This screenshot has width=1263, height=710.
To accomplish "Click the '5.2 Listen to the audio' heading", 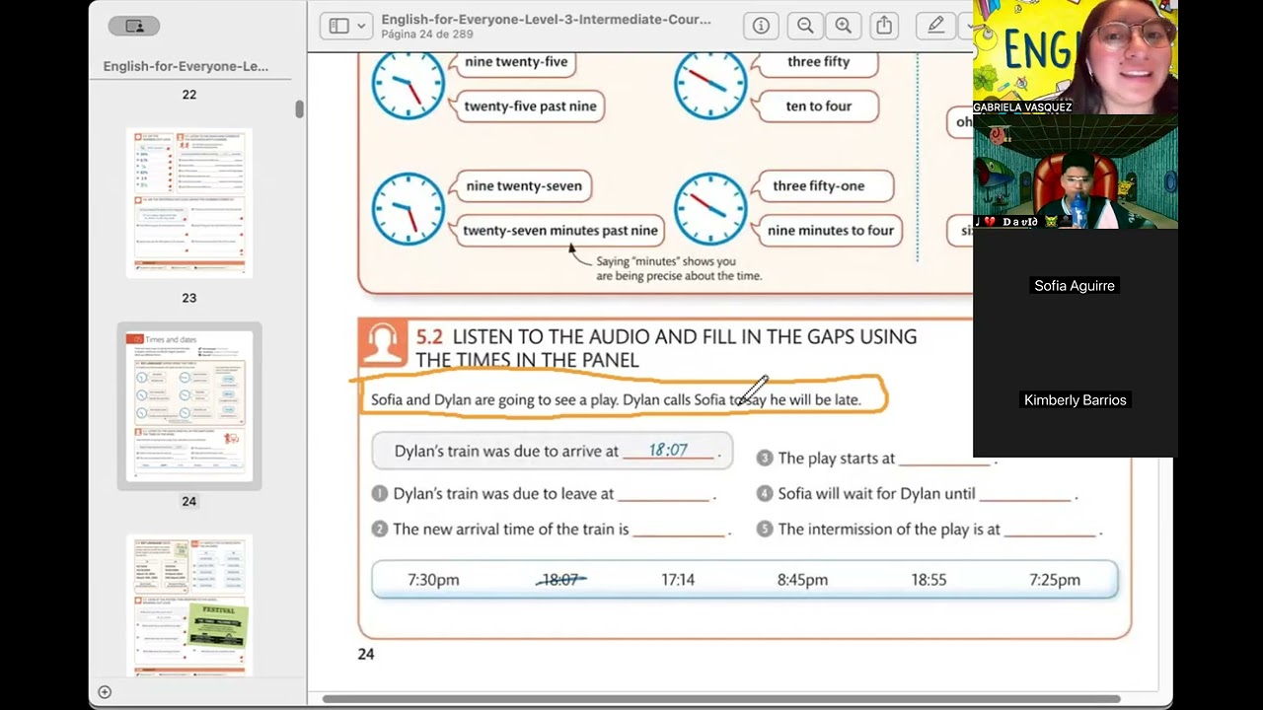I will 667,348.
